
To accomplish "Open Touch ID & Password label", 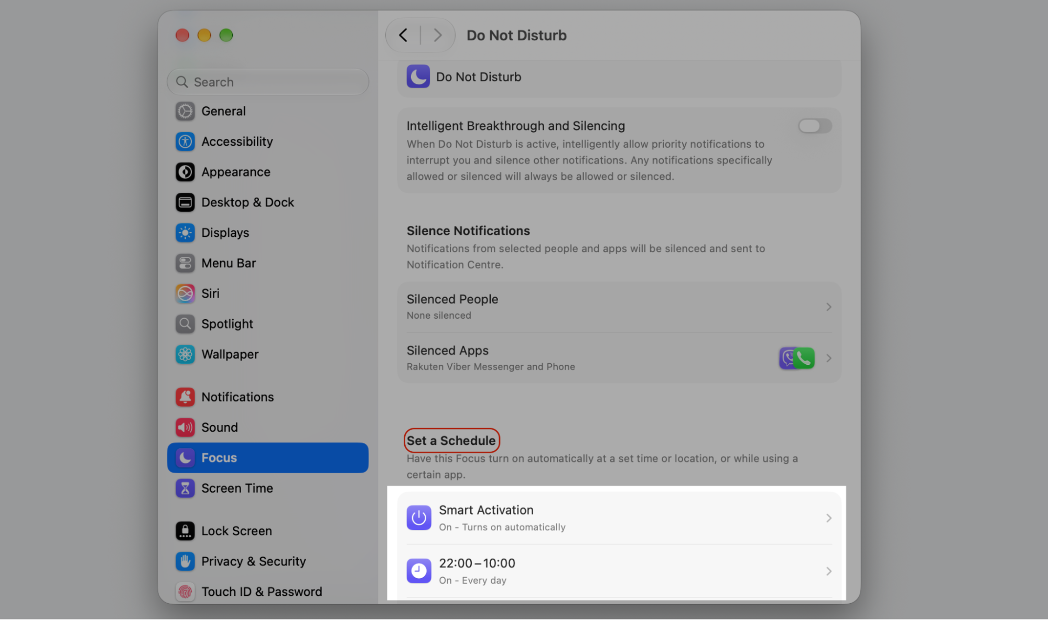I will [262, 592].
